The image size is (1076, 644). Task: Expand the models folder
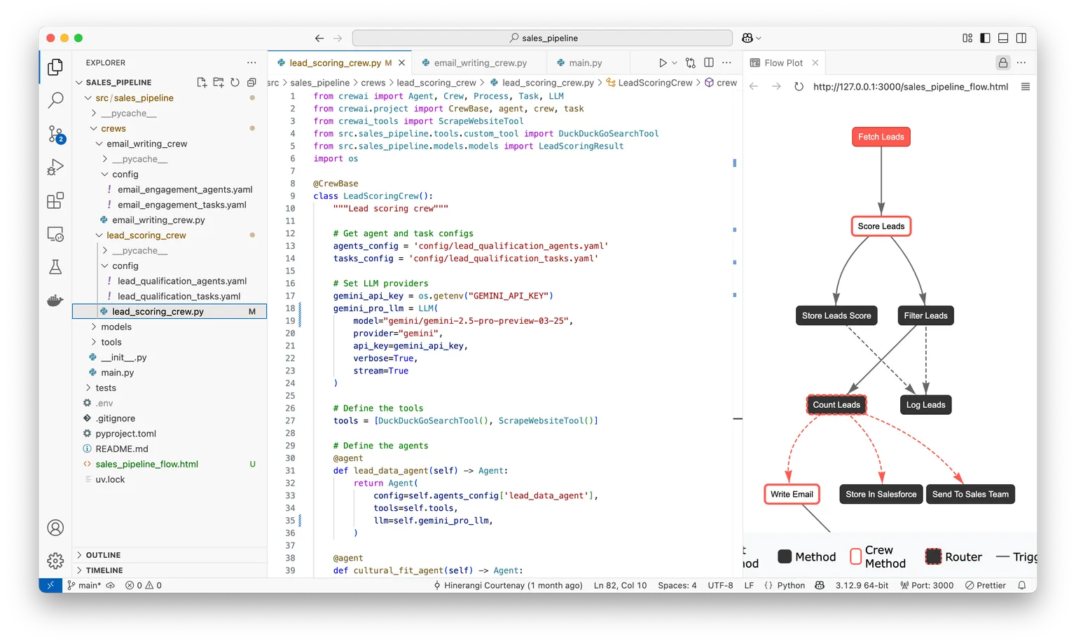click(94, 327)
